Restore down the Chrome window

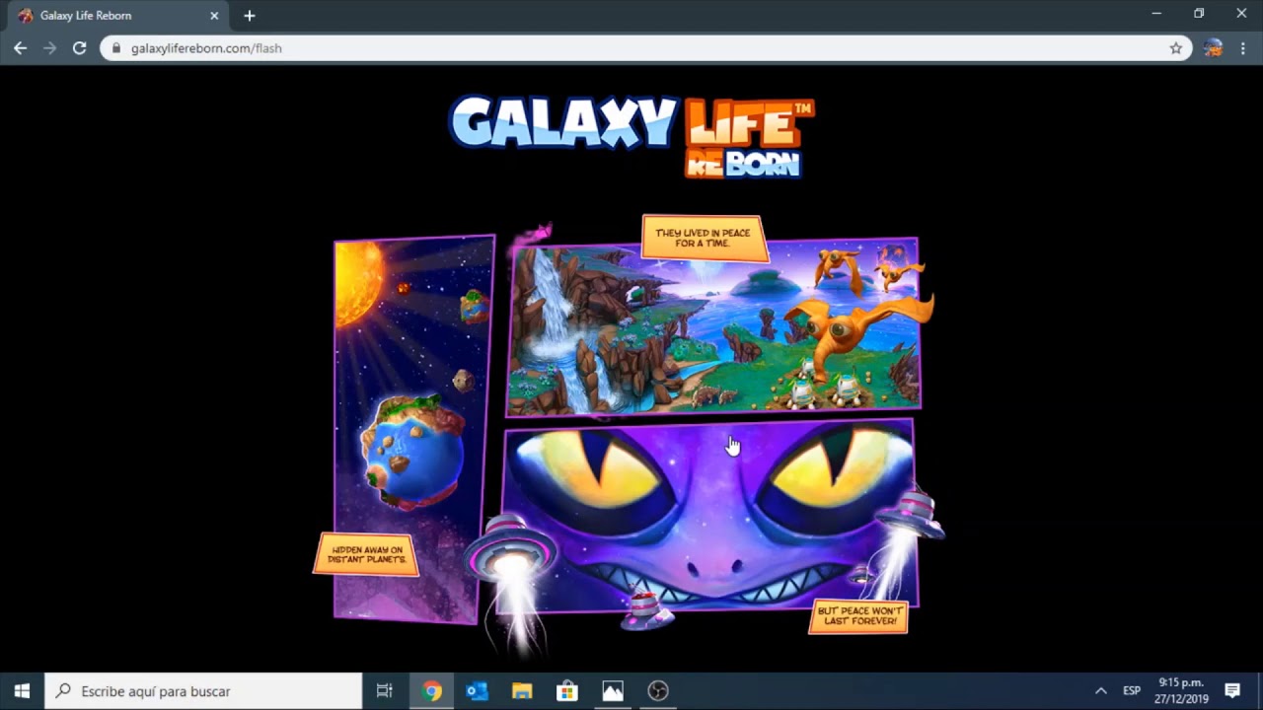click(x=1199, y=14)
